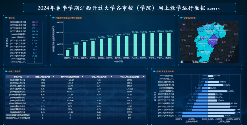This screenshot has height=125, width=247.
Task: Select the 50.26% bar for 萍乡市
Action: coord(76,50)
